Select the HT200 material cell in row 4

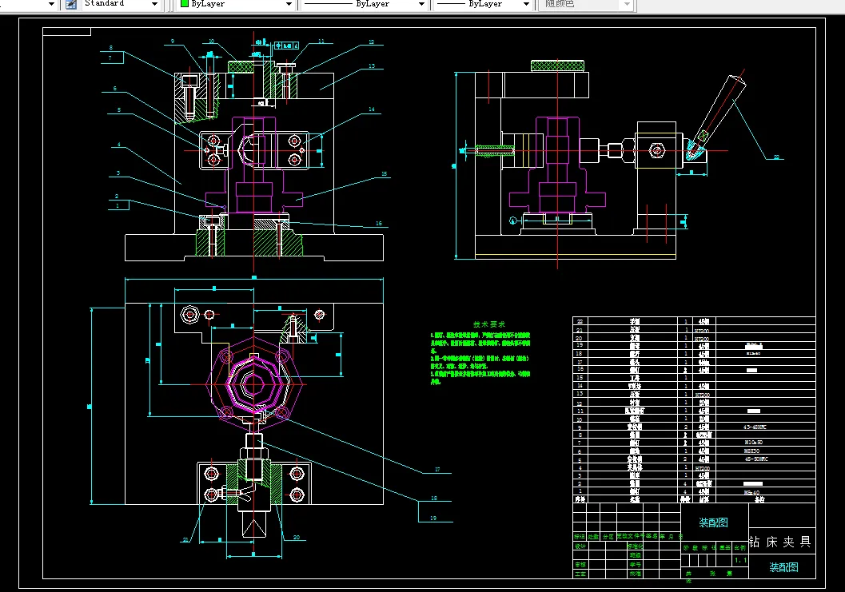pyautogui.click(x=703, y=468)
